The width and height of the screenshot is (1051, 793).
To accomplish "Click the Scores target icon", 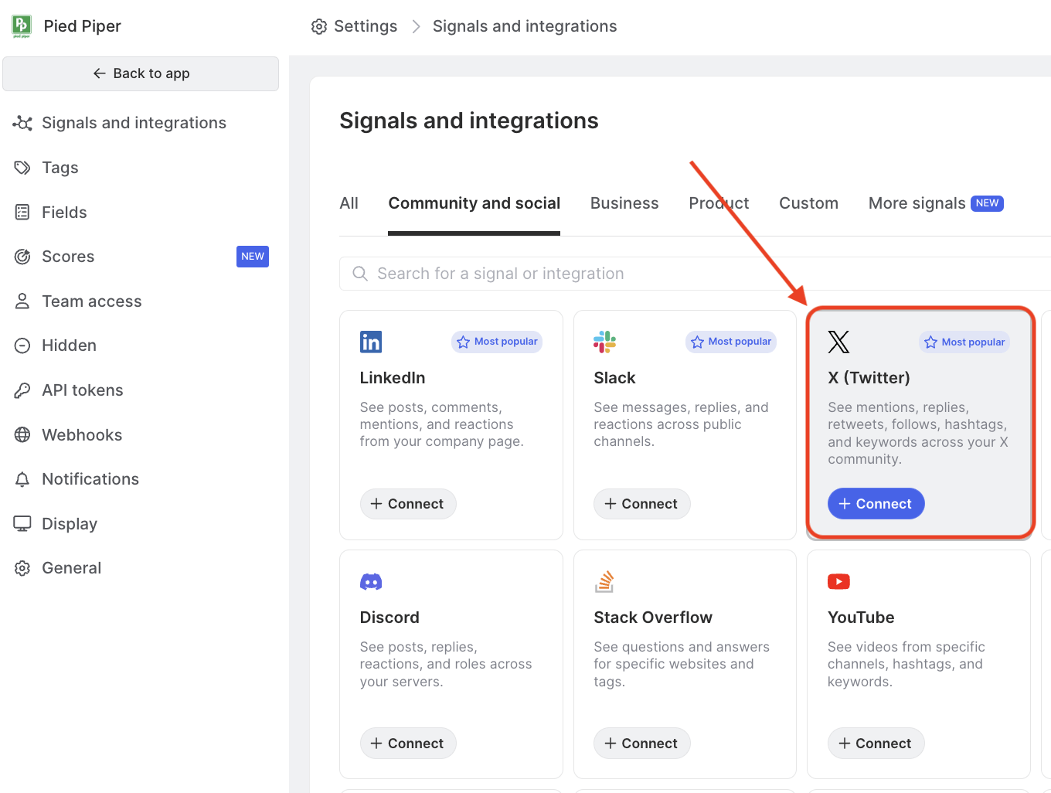I will tap(22, 257).
